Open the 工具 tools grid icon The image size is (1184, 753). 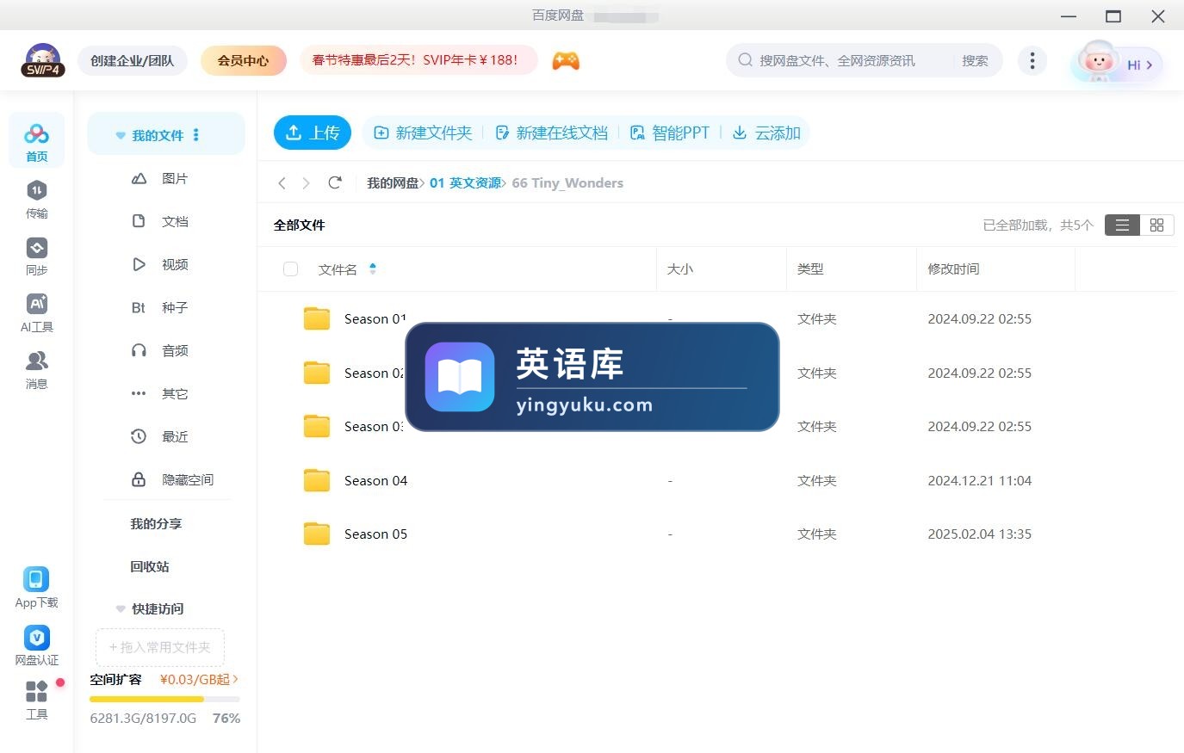click(36, 691)
